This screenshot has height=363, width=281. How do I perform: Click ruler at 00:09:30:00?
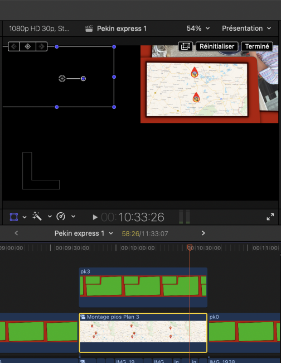tap(72, 248)
